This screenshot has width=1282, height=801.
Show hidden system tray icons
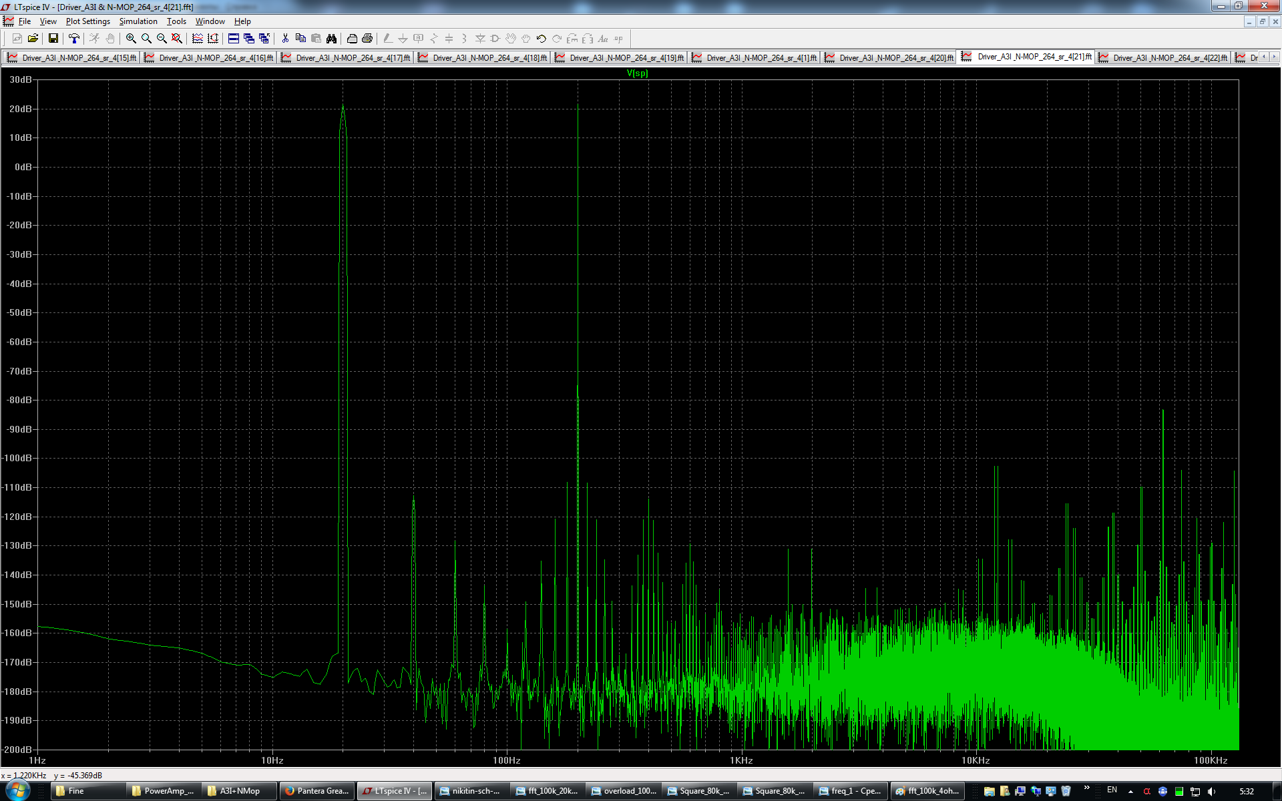point(1130,792)
